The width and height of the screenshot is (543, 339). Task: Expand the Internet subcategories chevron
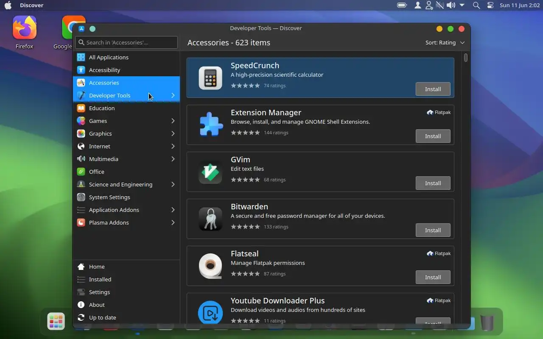(x=173, y=146)
